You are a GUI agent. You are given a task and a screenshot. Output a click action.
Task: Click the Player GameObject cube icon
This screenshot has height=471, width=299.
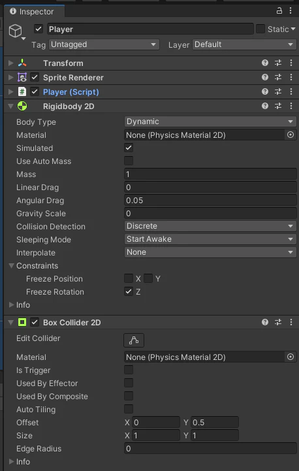pos(15,31)
